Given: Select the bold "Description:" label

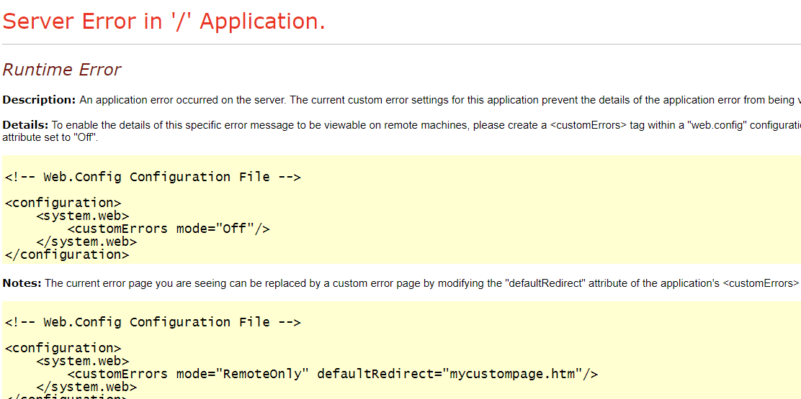Looking at the screenshot, I should (40, 100).
